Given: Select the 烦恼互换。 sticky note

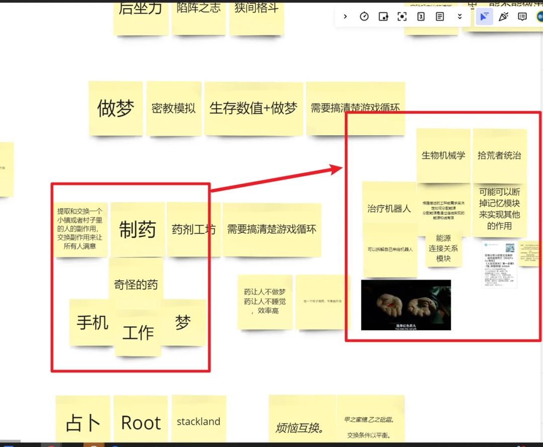Looking at the screenshot, I should click(x=302, y=419).
